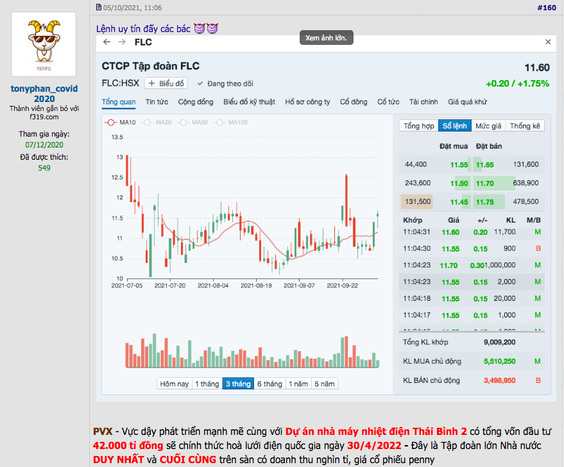Click the Biểu đồ add-chart button

(x=166, y=83)
